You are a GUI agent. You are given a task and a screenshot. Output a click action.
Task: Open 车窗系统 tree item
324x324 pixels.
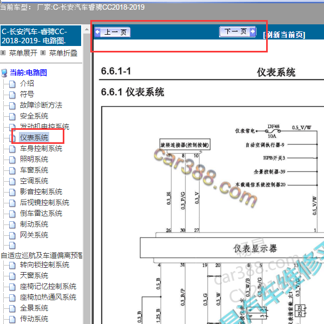point(34,170)
